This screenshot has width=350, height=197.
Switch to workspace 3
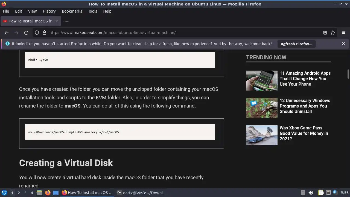pyautogui.click(x=25, y=193)
